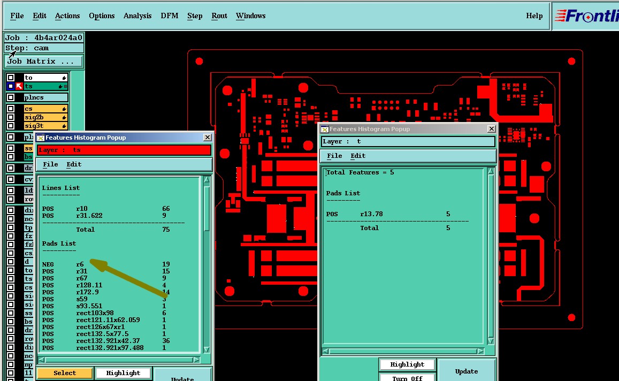Toggle the checkbox of layer tp
Image resolution: width=619 pixels, height=381 pixels.
(11, 227)
